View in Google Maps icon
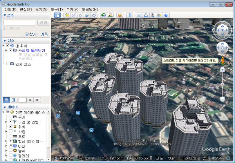 coord(159,15)
